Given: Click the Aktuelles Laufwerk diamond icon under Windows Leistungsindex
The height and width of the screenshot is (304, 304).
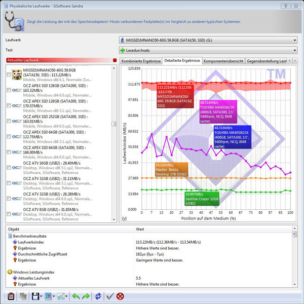Looking at the screenshot, I should pyautogui.click(x=15, y=278).
